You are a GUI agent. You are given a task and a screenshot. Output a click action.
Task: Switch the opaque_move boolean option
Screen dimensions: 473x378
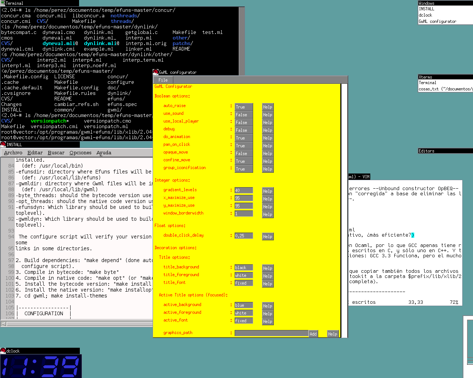(x=244, y=154)
